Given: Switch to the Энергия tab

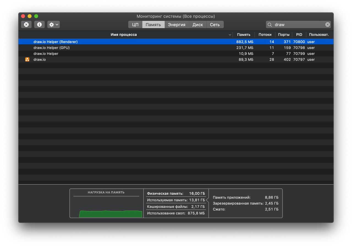Looking at the screenshot, I should 176,24.
